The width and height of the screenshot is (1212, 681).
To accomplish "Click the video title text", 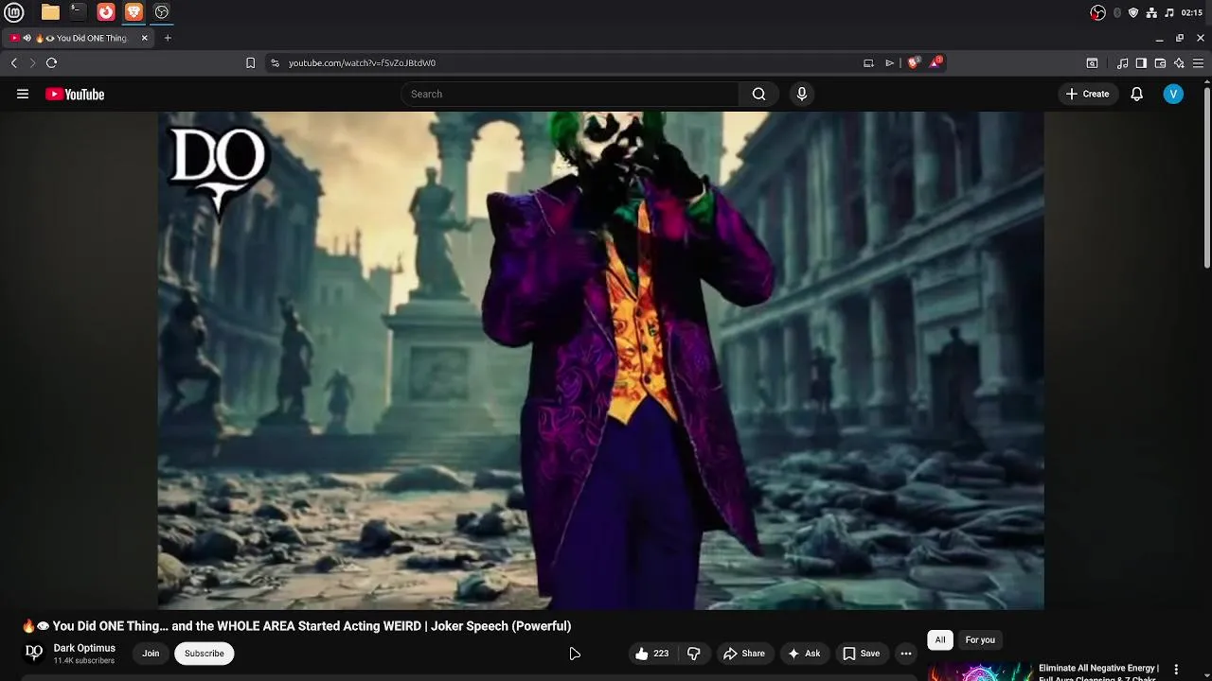I will pyautogui.click(x=296, y=626).
